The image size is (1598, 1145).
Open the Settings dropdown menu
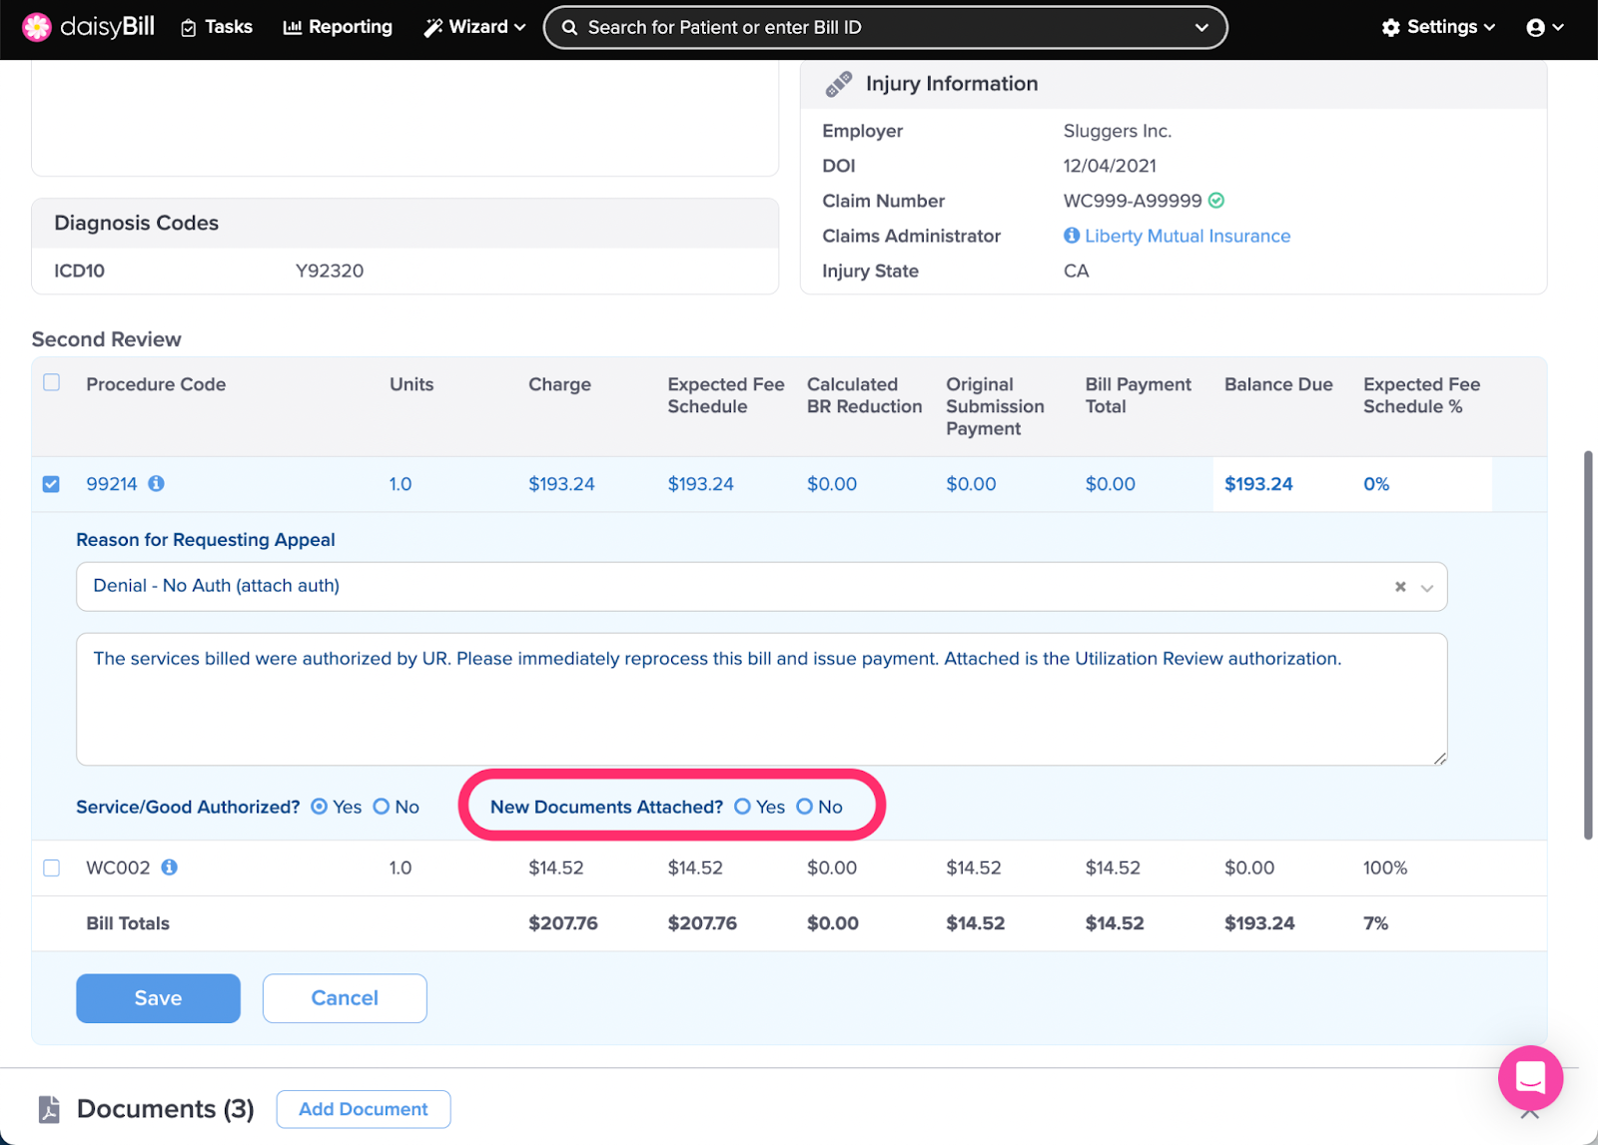pyautogui.click(x=1438, y=28)
